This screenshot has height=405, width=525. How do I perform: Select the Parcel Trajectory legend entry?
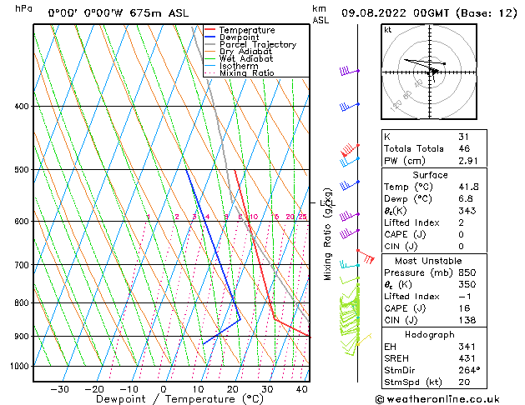tap(257, 45)
